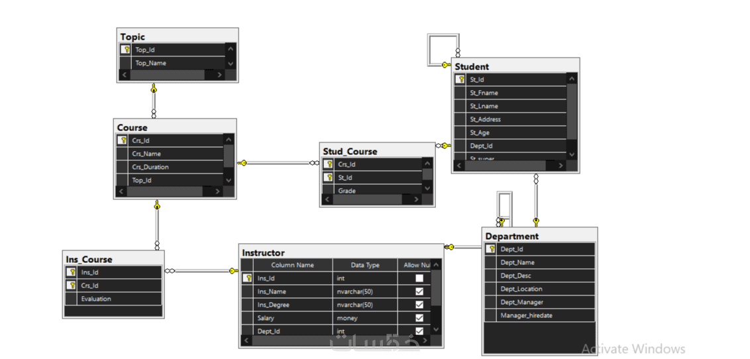The width and height of the screenshot is (750, 359).
Task: Select the infinity endpoint above Ins_Course table
Action: click(x=157, y=246)
